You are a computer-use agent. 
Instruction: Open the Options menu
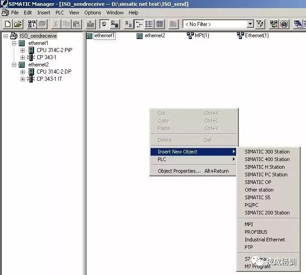click(x=92, y=13)
